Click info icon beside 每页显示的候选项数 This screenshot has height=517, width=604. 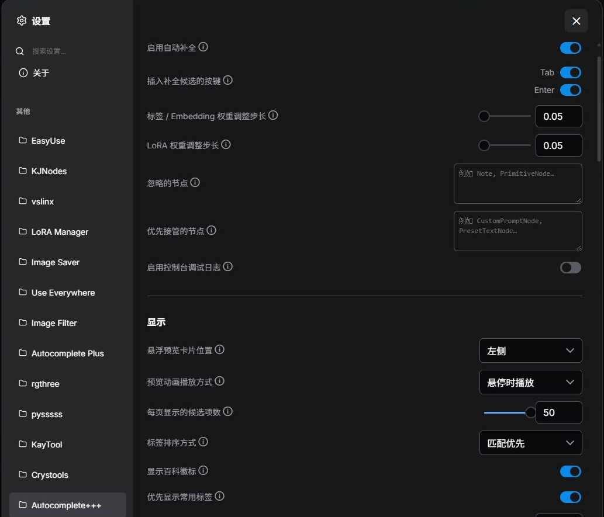(x=227, y=411)
